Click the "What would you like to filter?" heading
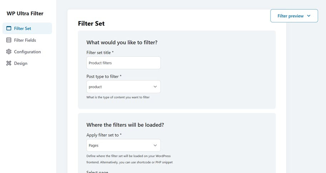The height and width of the screenshot is (173, 326). point(122,42)
